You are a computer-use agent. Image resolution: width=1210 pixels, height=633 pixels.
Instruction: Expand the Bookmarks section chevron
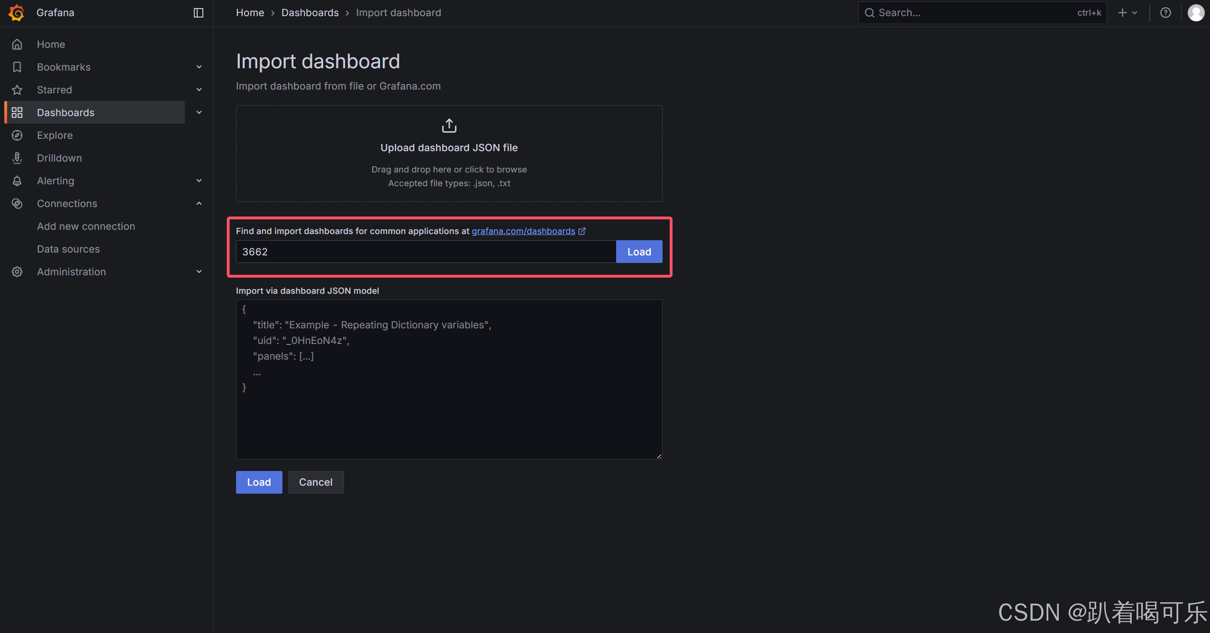tap(199, 67)
